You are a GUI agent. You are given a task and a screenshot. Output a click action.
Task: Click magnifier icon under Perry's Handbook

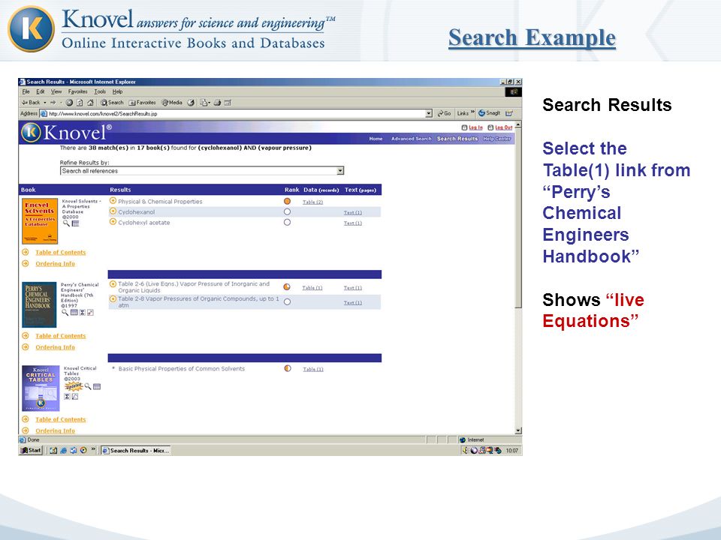coord(65,312)
